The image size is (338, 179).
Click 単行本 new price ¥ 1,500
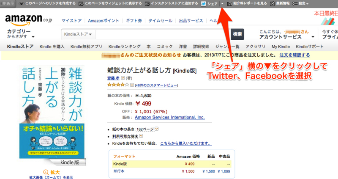[209, 171]
